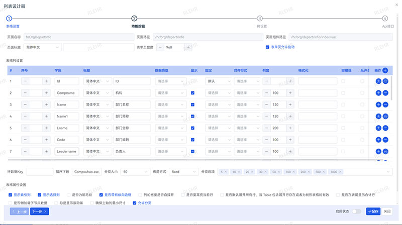
Task: Enable the 是否为斑马纹 checkbox
Action: pyautogui.click(x=68, y=195)
